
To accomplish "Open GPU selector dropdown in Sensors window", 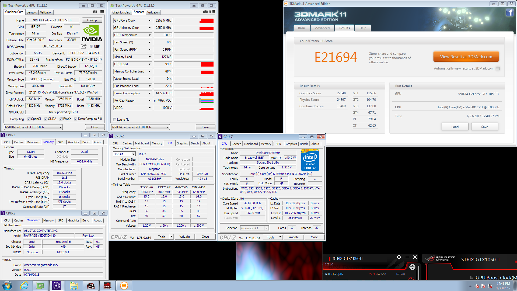I will point(167,127).
